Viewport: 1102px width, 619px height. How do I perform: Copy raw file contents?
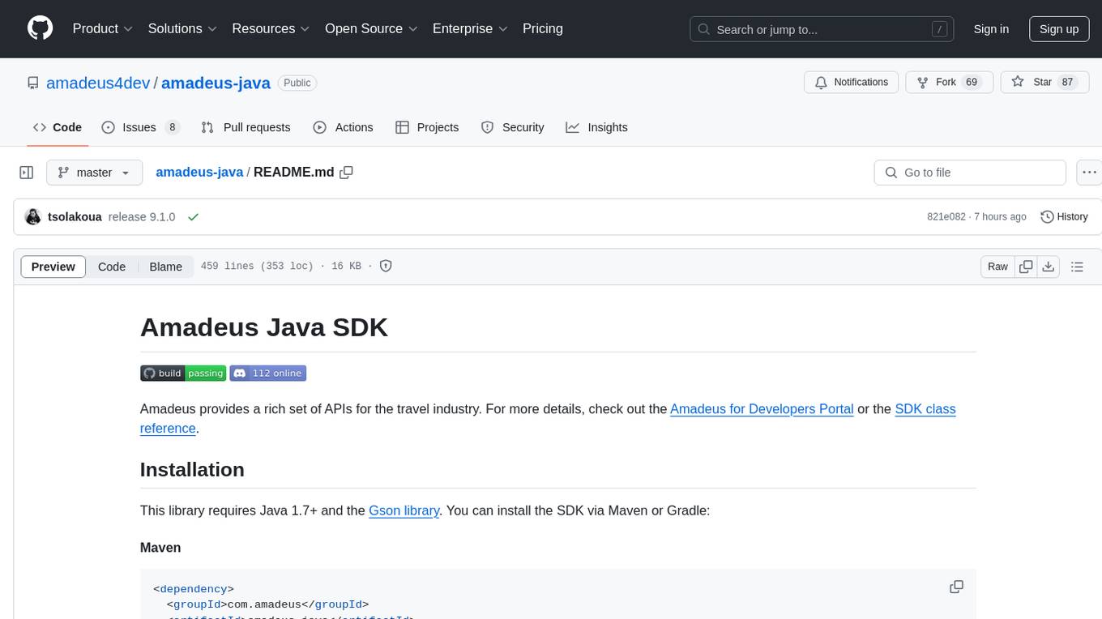[1026, 267]
